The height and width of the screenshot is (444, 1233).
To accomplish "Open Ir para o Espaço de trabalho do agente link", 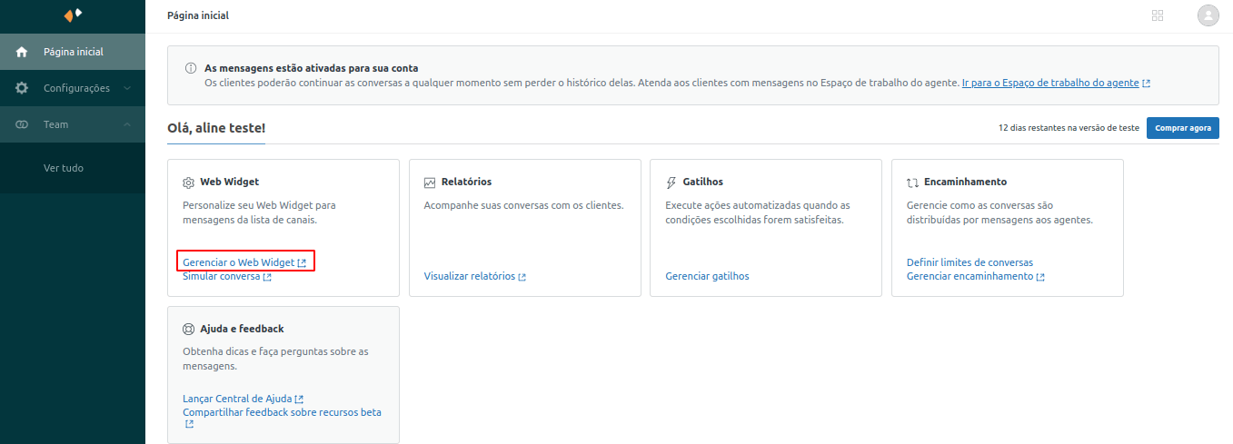I will click(1050, 83).
